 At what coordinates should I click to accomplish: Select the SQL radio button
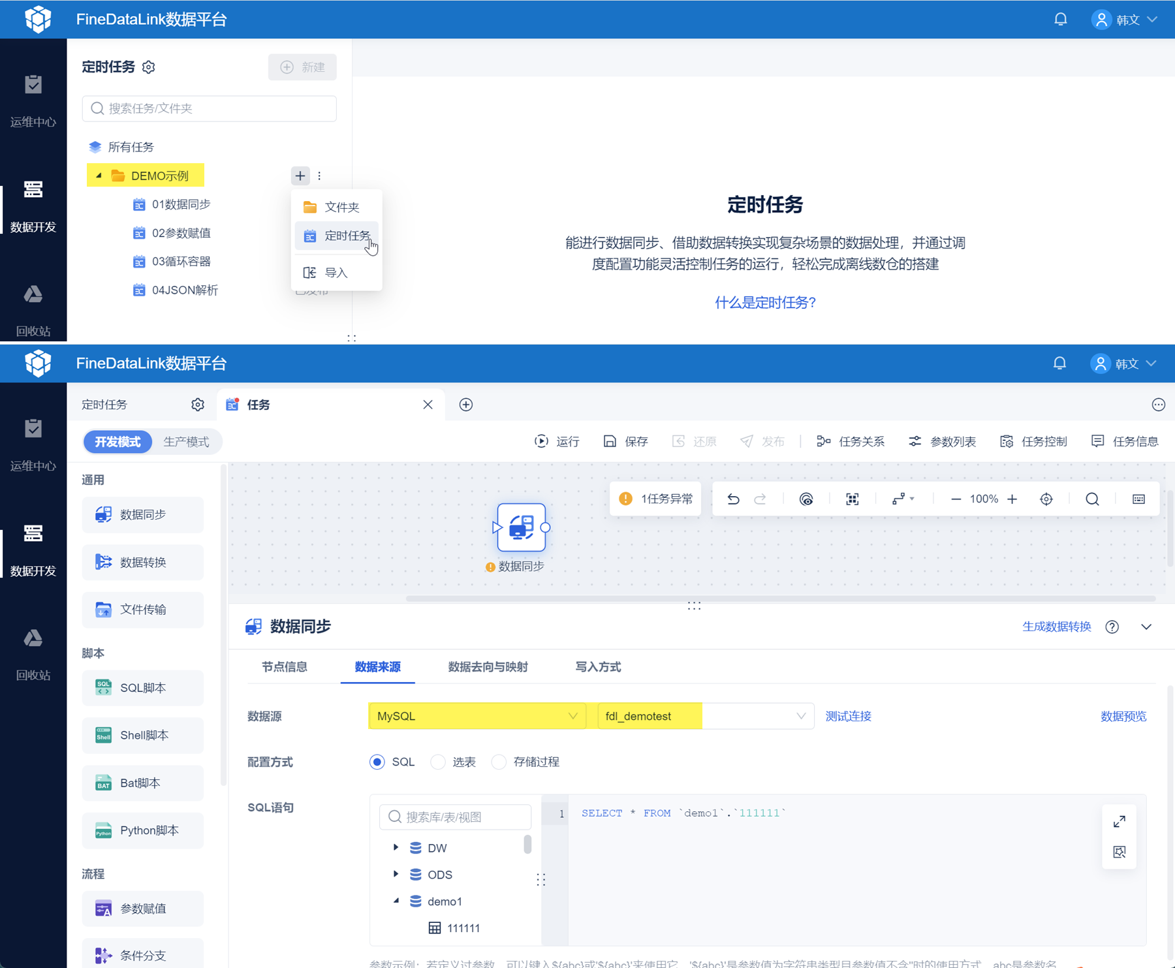(377, 762)
